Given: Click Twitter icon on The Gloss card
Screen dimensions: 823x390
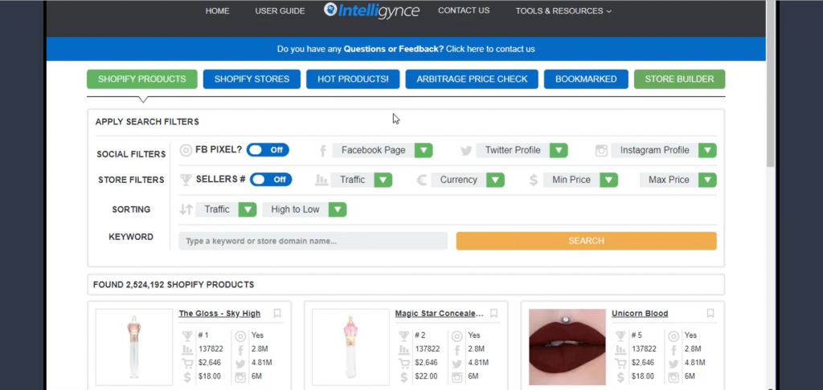Looking at the screenshot, I should pyautogui.click(x=240, y=363).
